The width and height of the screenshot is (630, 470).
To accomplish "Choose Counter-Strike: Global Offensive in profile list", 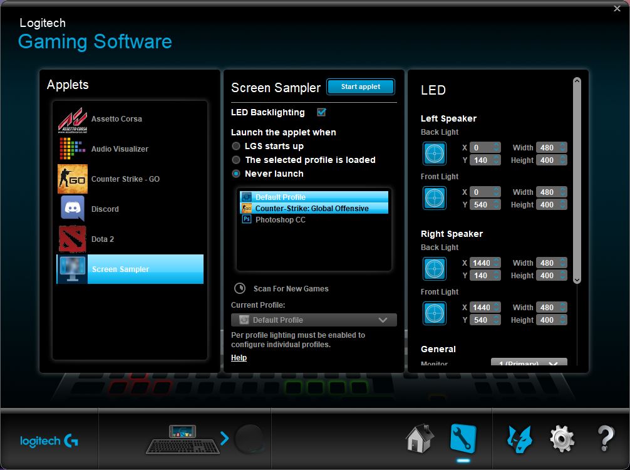I will tap(314, 208).
